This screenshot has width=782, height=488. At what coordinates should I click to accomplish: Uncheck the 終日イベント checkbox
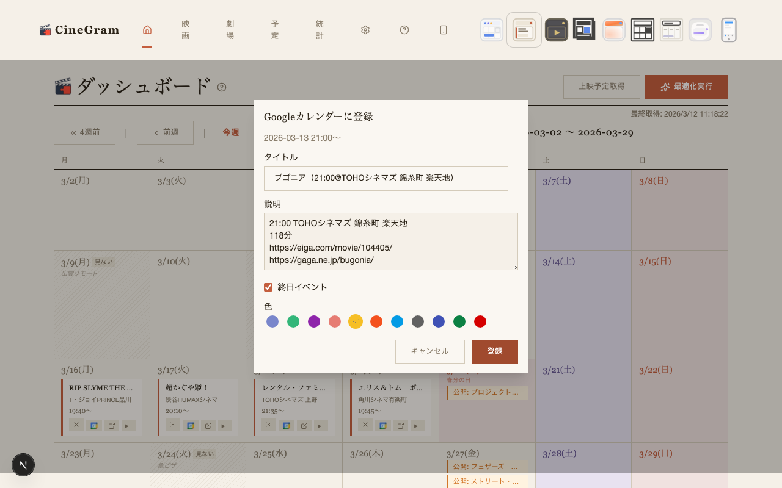click(x=268, y=287)
